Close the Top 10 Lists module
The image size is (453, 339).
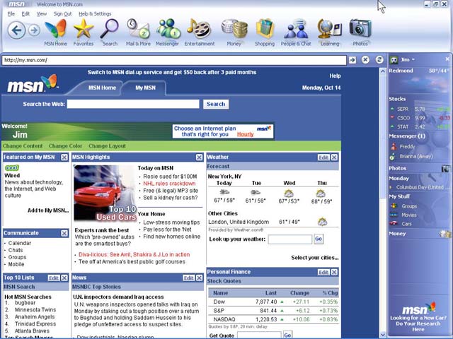coord(64,278)
